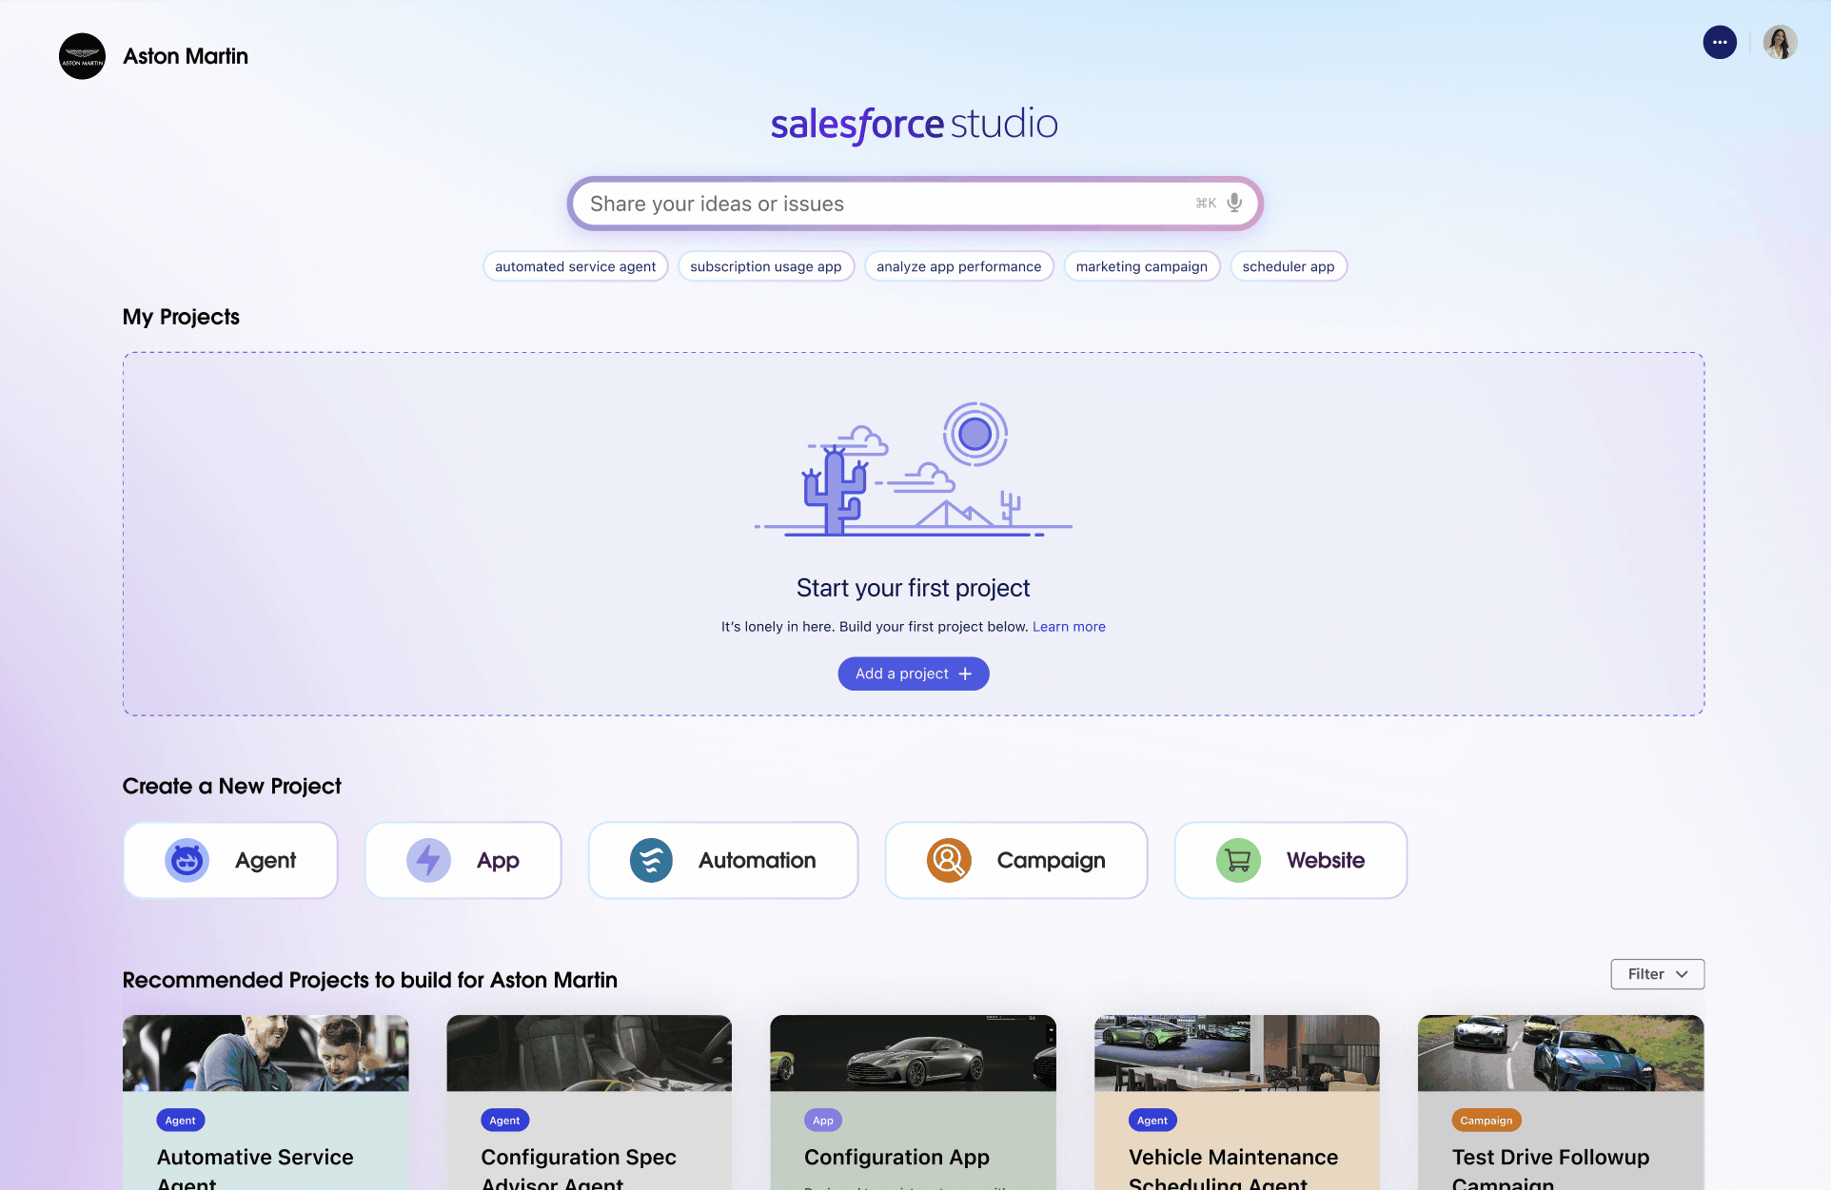Click the Aston Martin logo icon
Image resolution: width=1831 pixels, height=1190 pixels.
(82, 56)
